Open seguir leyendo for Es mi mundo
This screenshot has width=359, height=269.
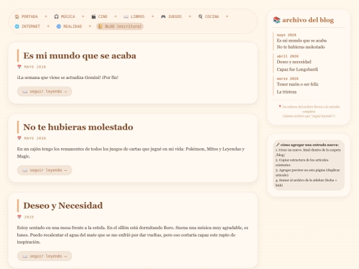coord(45,91)
